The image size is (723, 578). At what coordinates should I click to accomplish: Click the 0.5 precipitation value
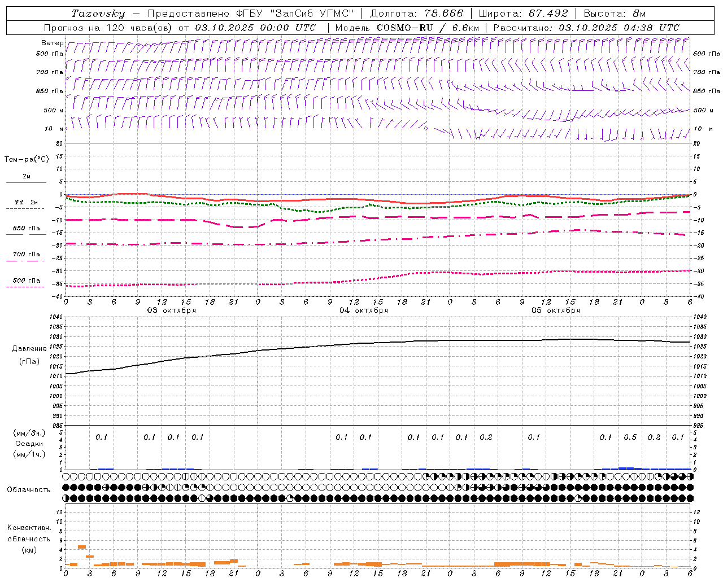point(630,437)
